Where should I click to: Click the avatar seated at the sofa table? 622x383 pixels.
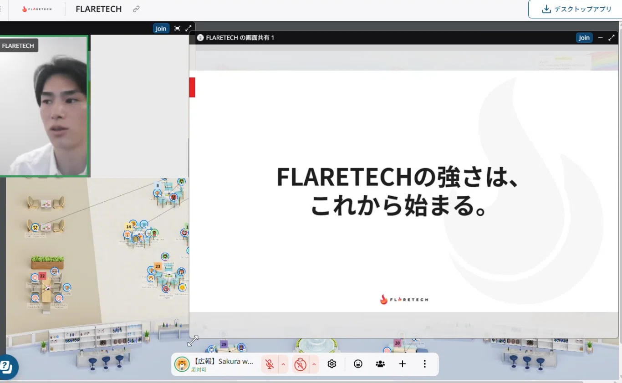[x=35, y=227]
